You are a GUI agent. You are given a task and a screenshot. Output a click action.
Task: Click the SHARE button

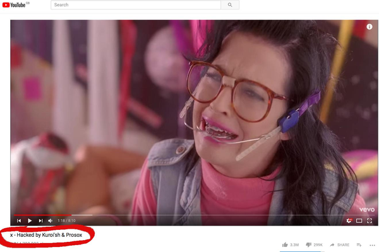tap(340, 245)
